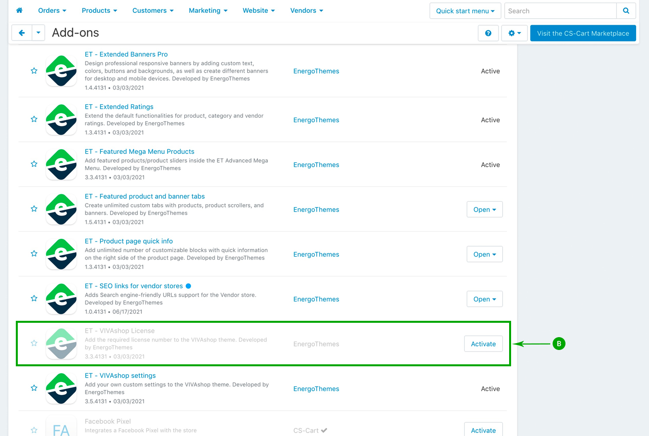Expand Open dropdown for Featured product and banner tabs
Image resolution: width=649 pixels, height=436 pixels.
pos(484,210)
